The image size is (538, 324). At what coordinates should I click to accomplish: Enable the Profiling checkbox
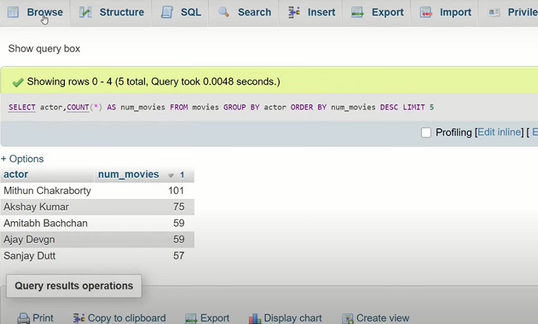pos(426,132)
